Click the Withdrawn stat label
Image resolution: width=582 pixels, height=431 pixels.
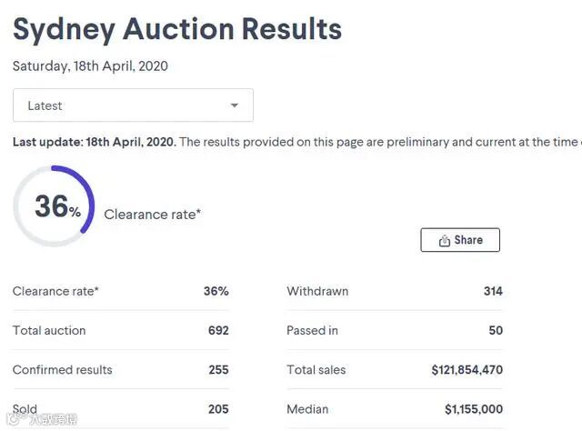click(x=317, y=292)
